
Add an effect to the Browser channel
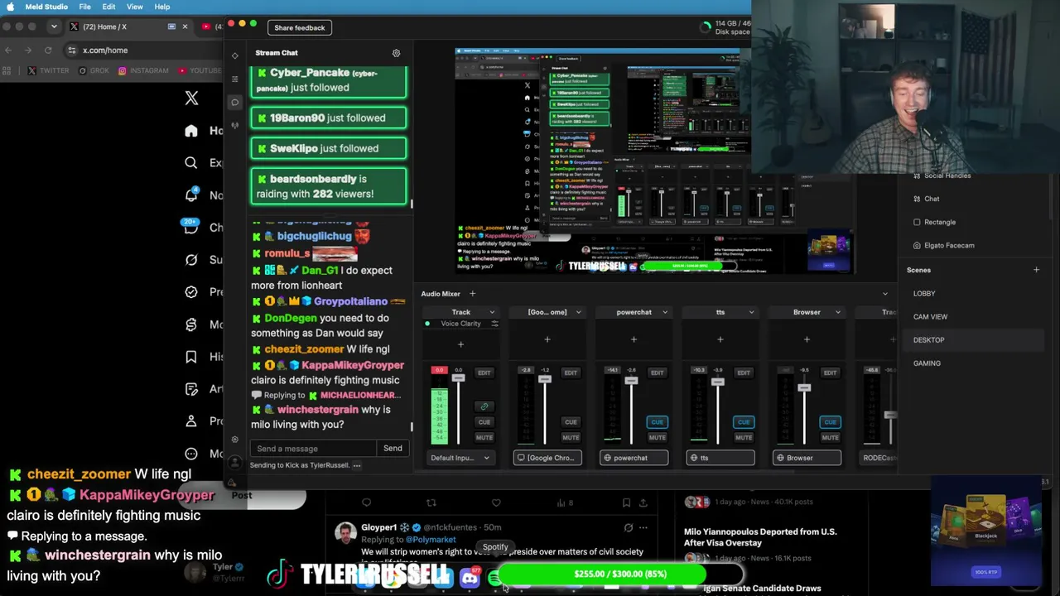807,339
